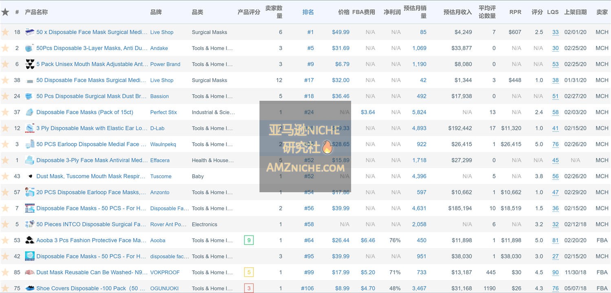The height and width of the screenshot is (293, 611).
Task: Click thumbnail in row 7 Disposable Face Masks
Action: tap(30, 208)
